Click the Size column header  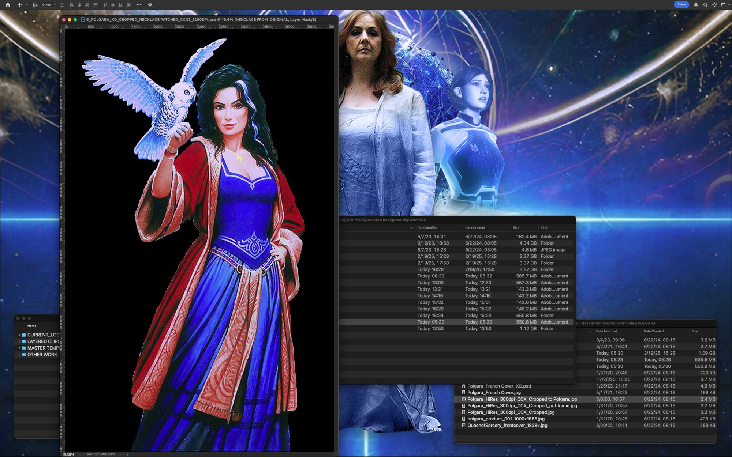515,227
